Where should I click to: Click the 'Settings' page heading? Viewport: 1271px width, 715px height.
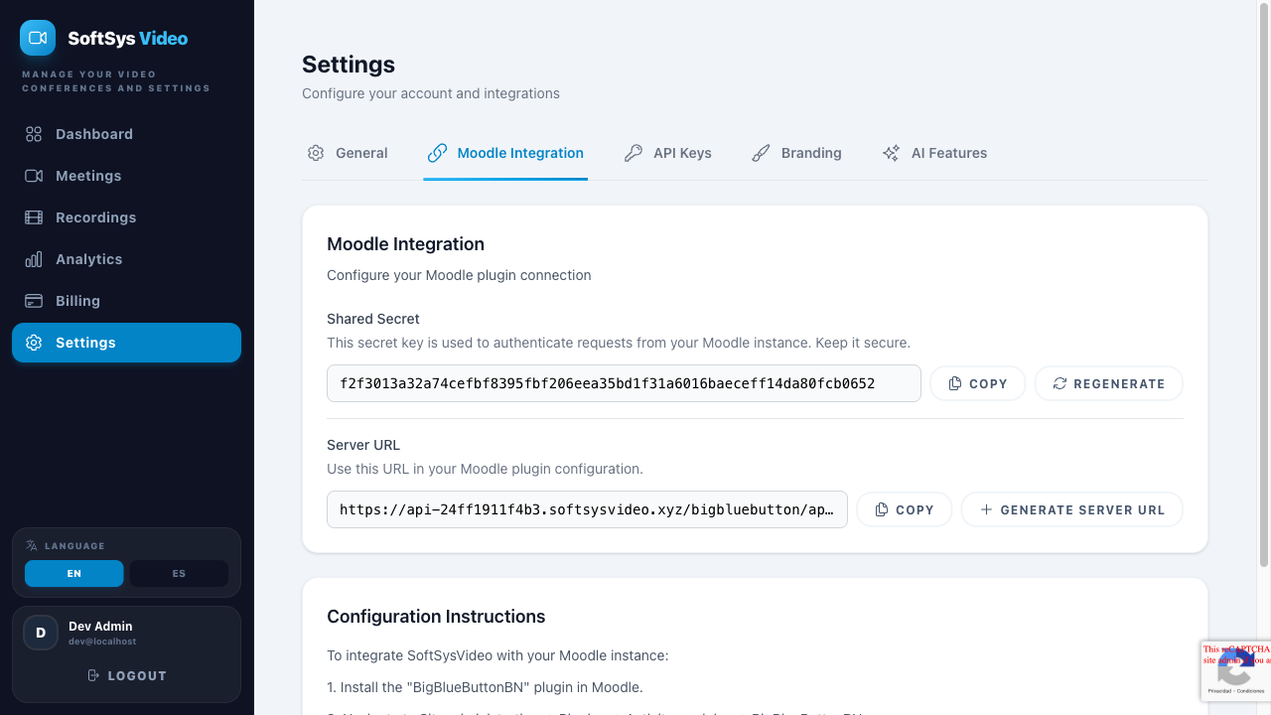pyautogui.click(x=349, y=65)
